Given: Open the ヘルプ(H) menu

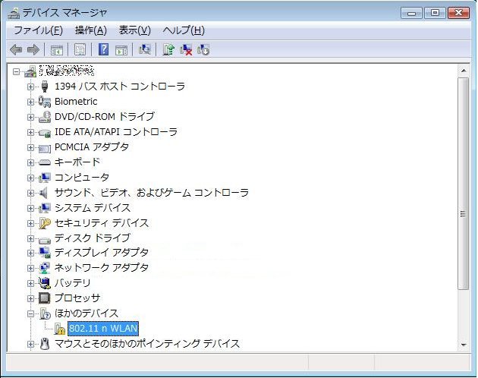Looking at the screenshot, I should tap(184, 30).
